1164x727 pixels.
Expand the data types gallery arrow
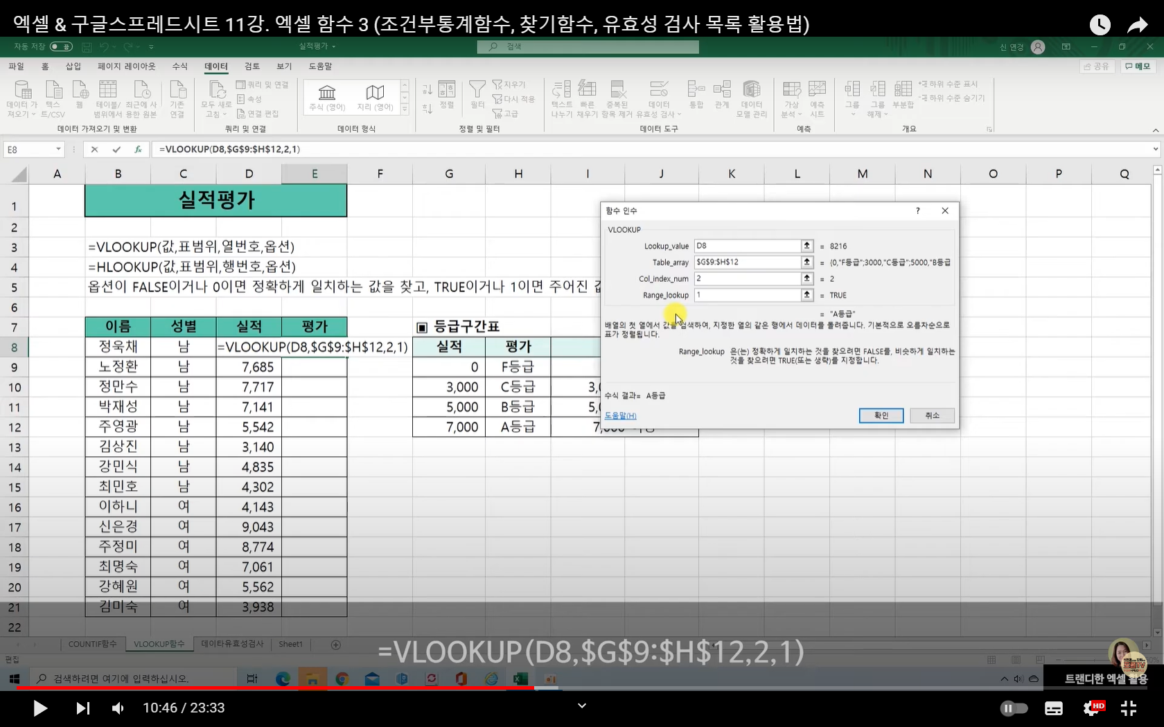coord(405,109)
